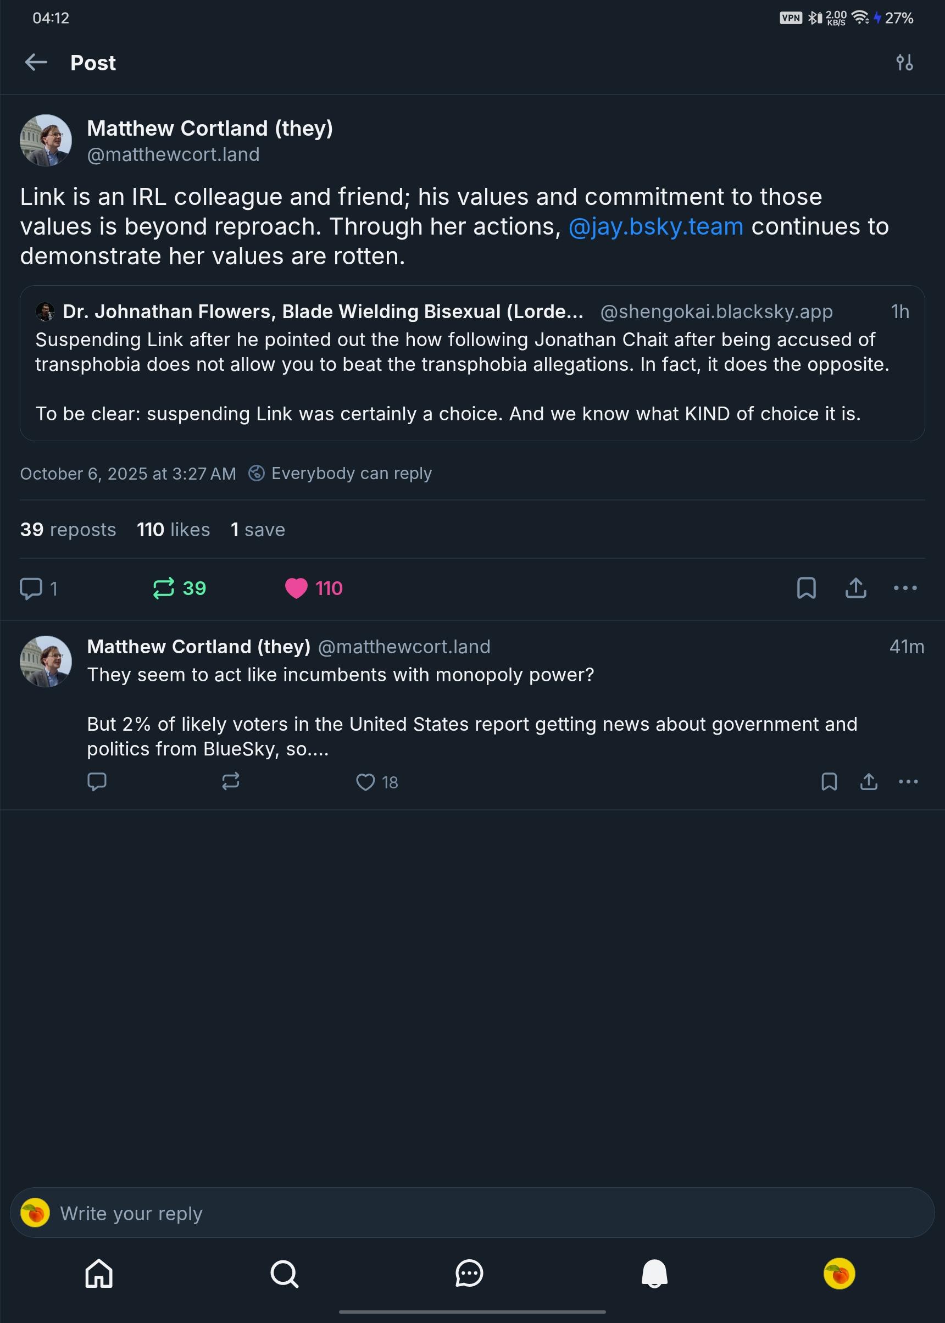This screenshot has width=945, height=1323.
Task: Repost the monopoly power reply
Action: 231,781
